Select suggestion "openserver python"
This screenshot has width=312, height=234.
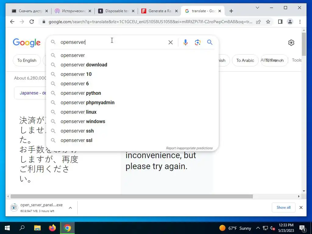pos(132,93)
